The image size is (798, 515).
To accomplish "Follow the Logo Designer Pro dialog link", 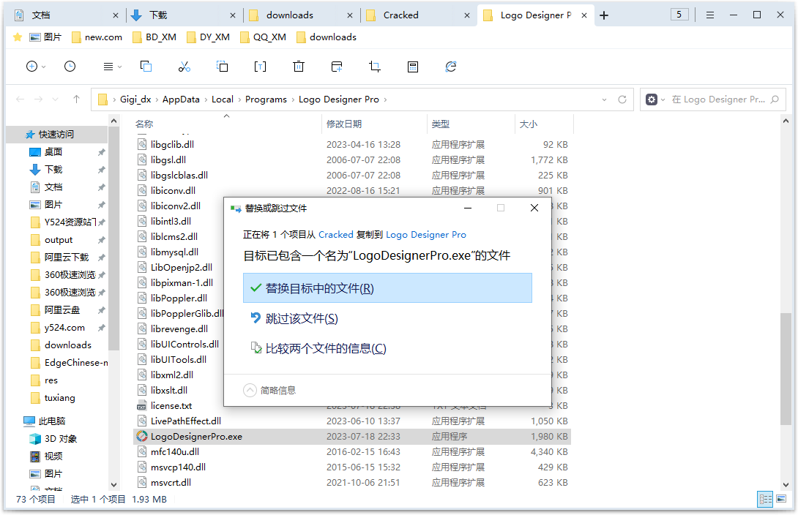I will [x=426, y=235].
